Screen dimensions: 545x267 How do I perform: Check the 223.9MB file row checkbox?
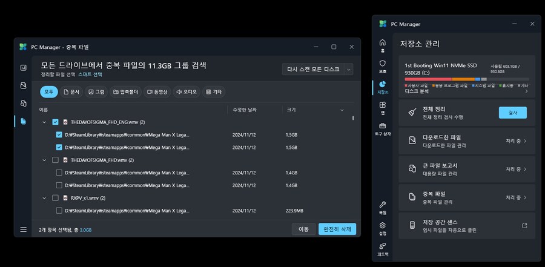point(59,211)
